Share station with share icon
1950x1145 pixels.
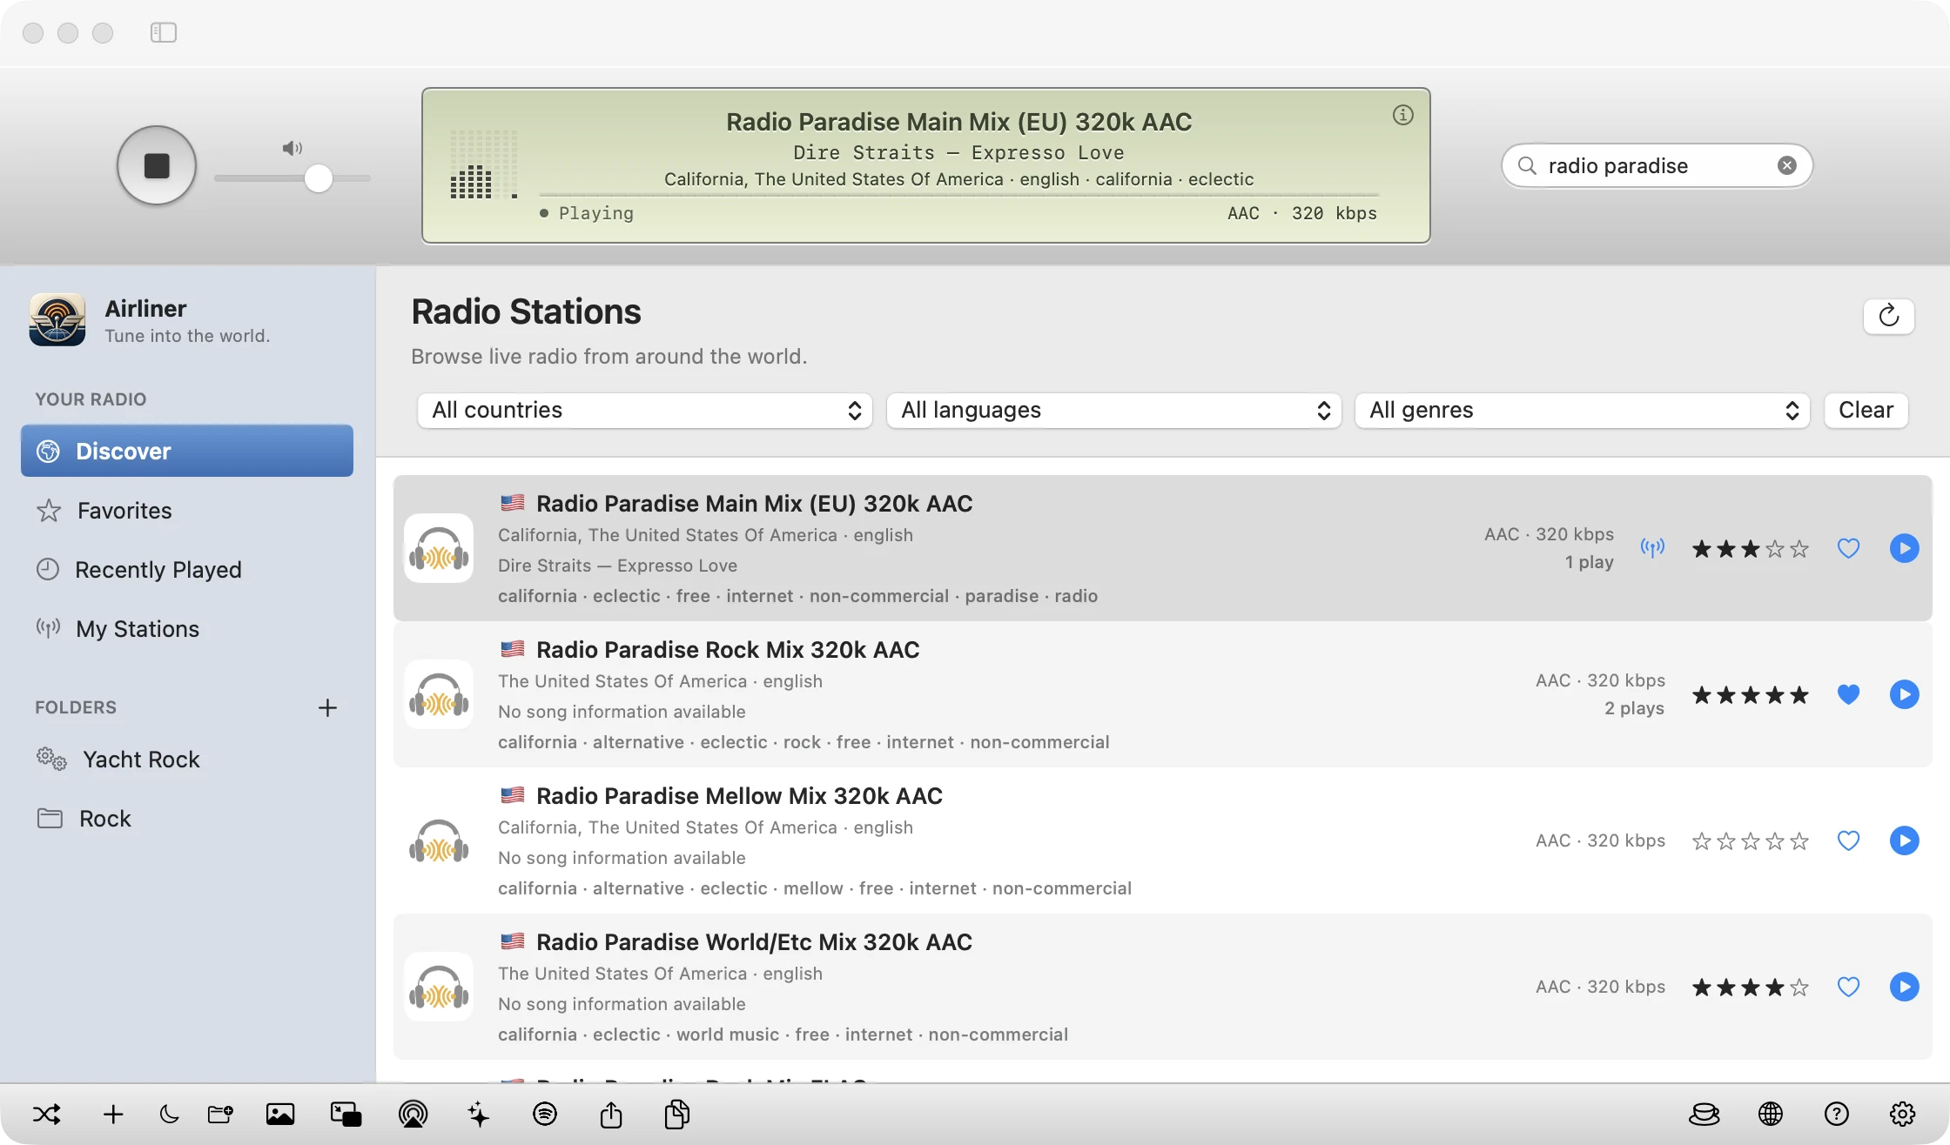[611, 1114]
